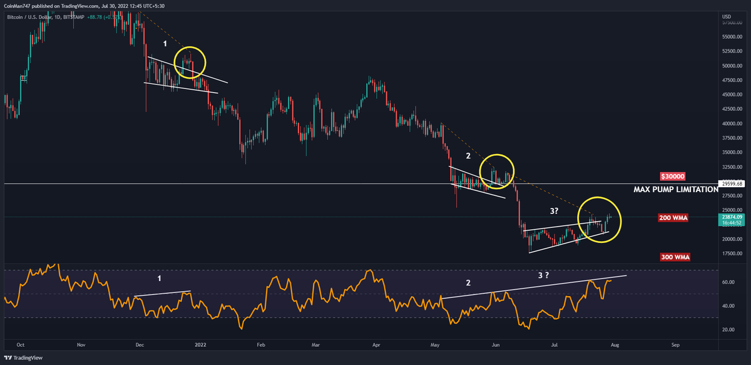Click 35000.00 on the price axis

tap(732, 152)
